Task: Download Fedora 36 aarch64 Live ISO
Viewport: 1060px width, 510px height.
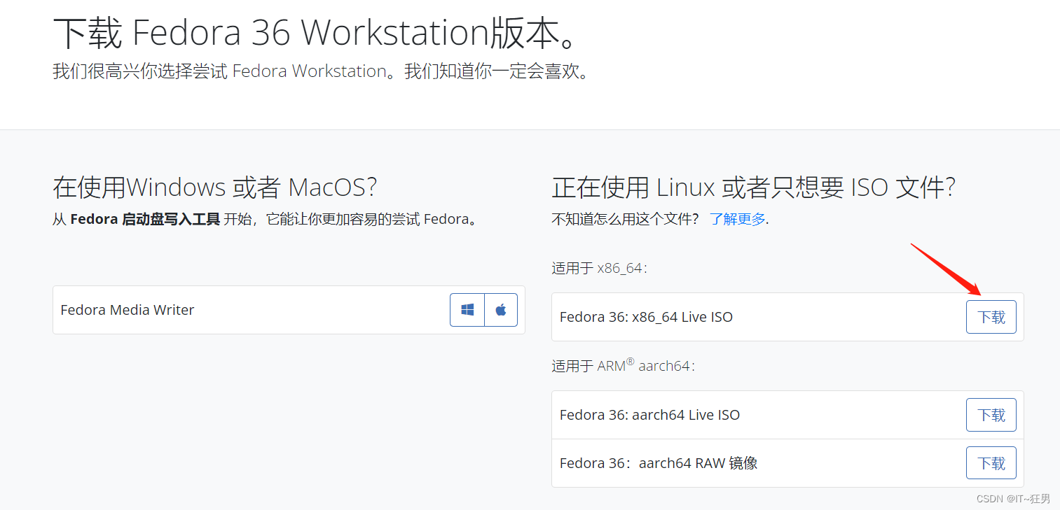Action: (991, 415)
